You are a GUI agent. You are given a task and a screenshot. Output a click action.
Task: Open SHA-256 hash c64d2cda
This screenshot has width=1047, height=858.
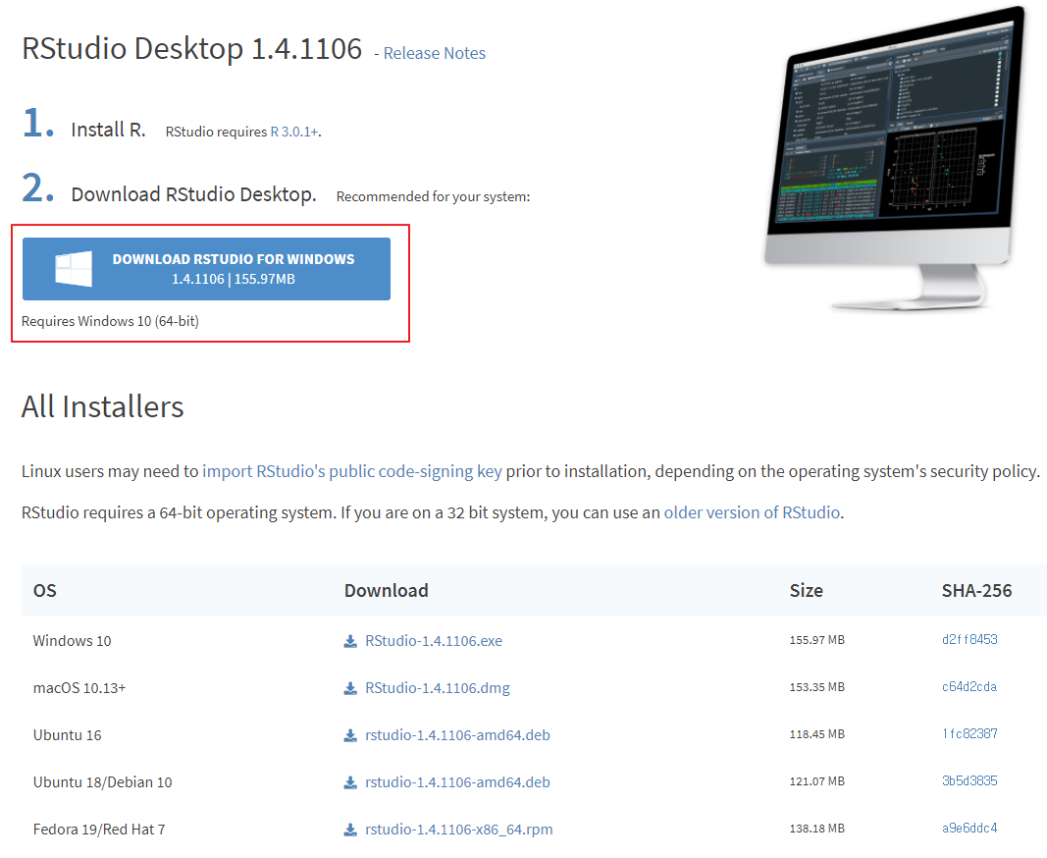point(969,687)
